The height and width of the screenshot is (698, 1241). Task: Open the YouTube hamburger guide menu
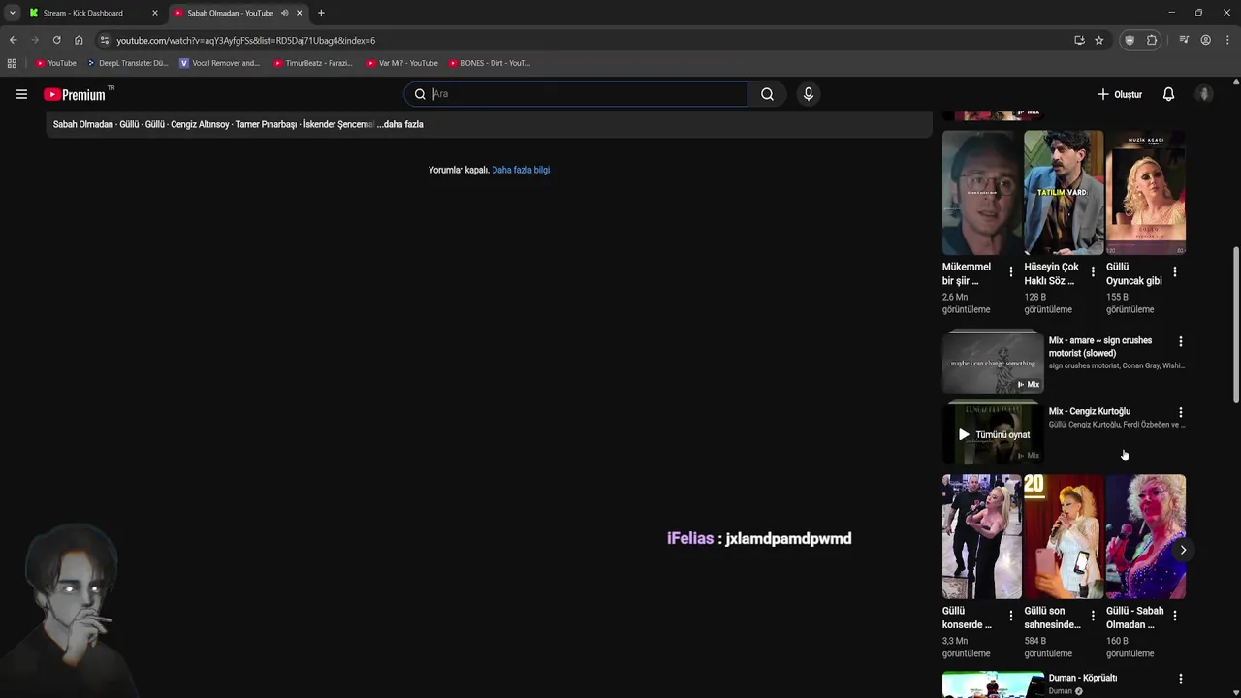tap(21, 94)
